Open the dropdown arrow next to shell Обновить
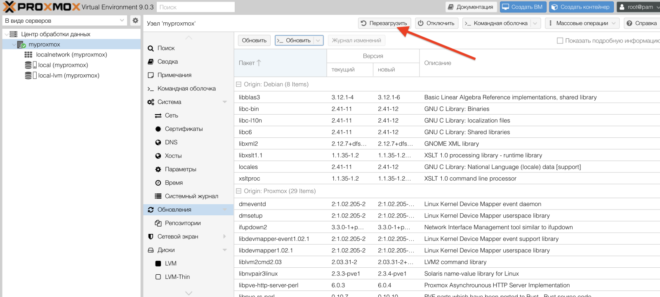Viewport: 660px width, 297px height. tap(318, 40)
